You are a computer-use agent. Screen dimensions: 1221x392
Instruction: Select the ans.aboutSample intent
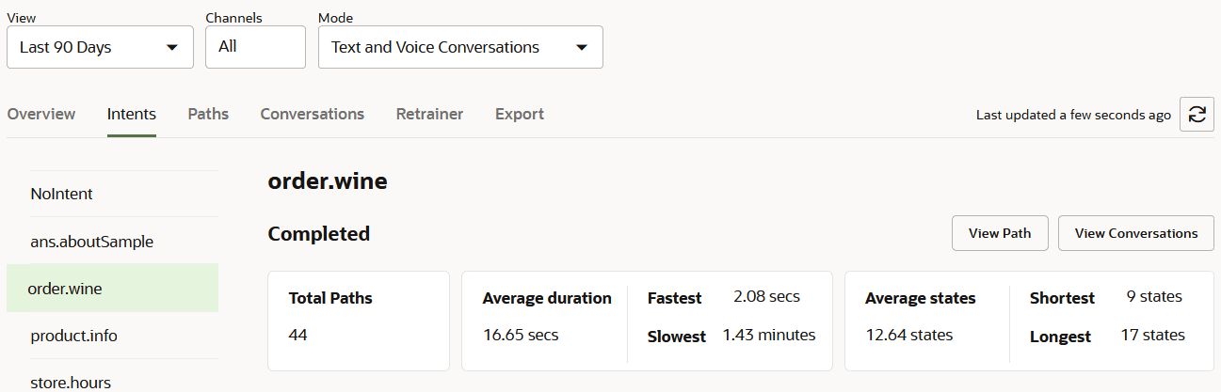point(91,242)
